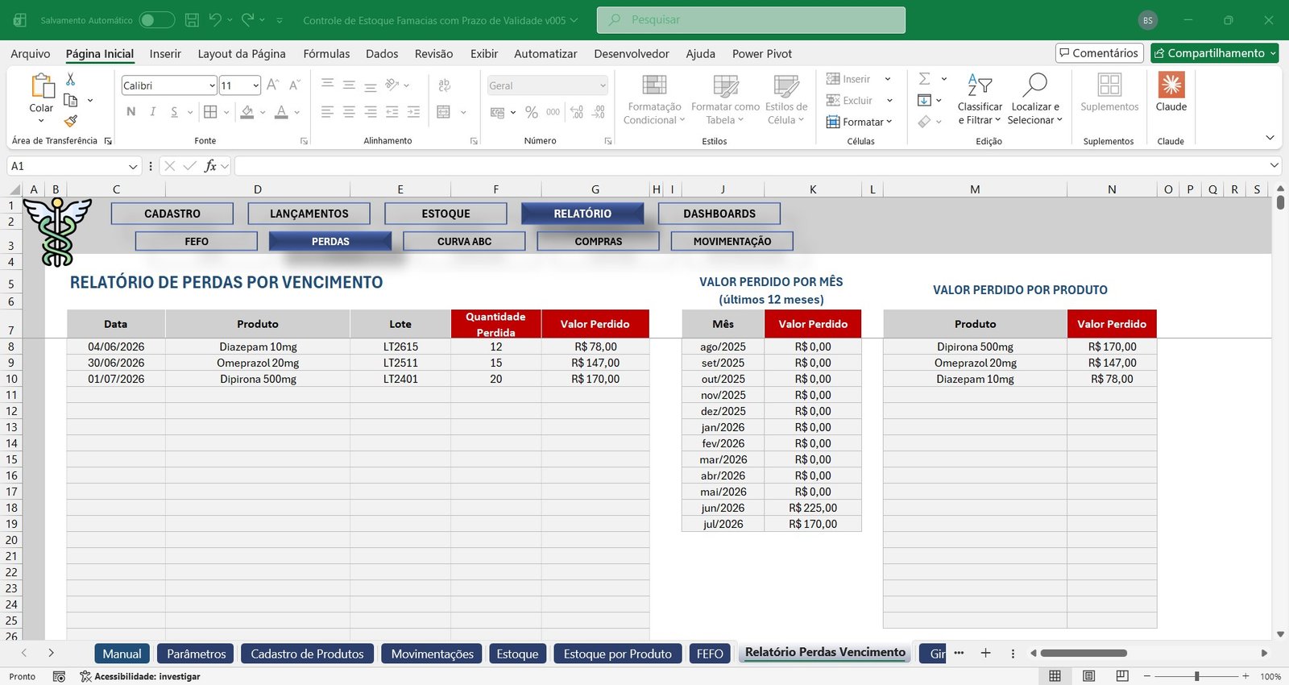
Task: Click the Undo arrow icon
Action: point(215,19)
